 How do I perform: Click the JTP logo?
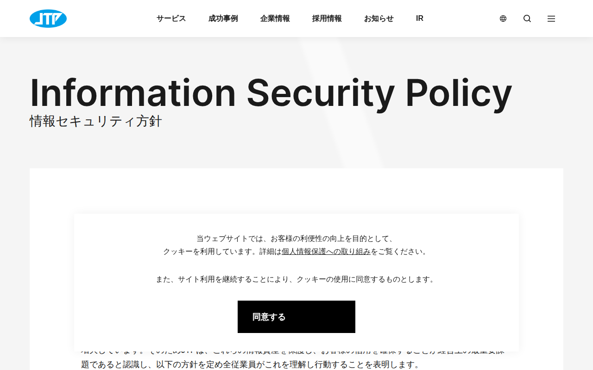tap(48, 18)
